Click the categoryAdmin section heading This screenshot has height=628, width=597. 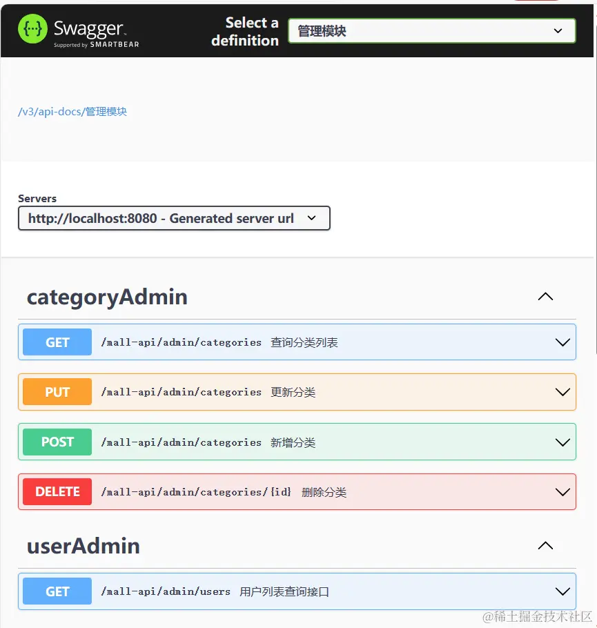tap(107, 297)
